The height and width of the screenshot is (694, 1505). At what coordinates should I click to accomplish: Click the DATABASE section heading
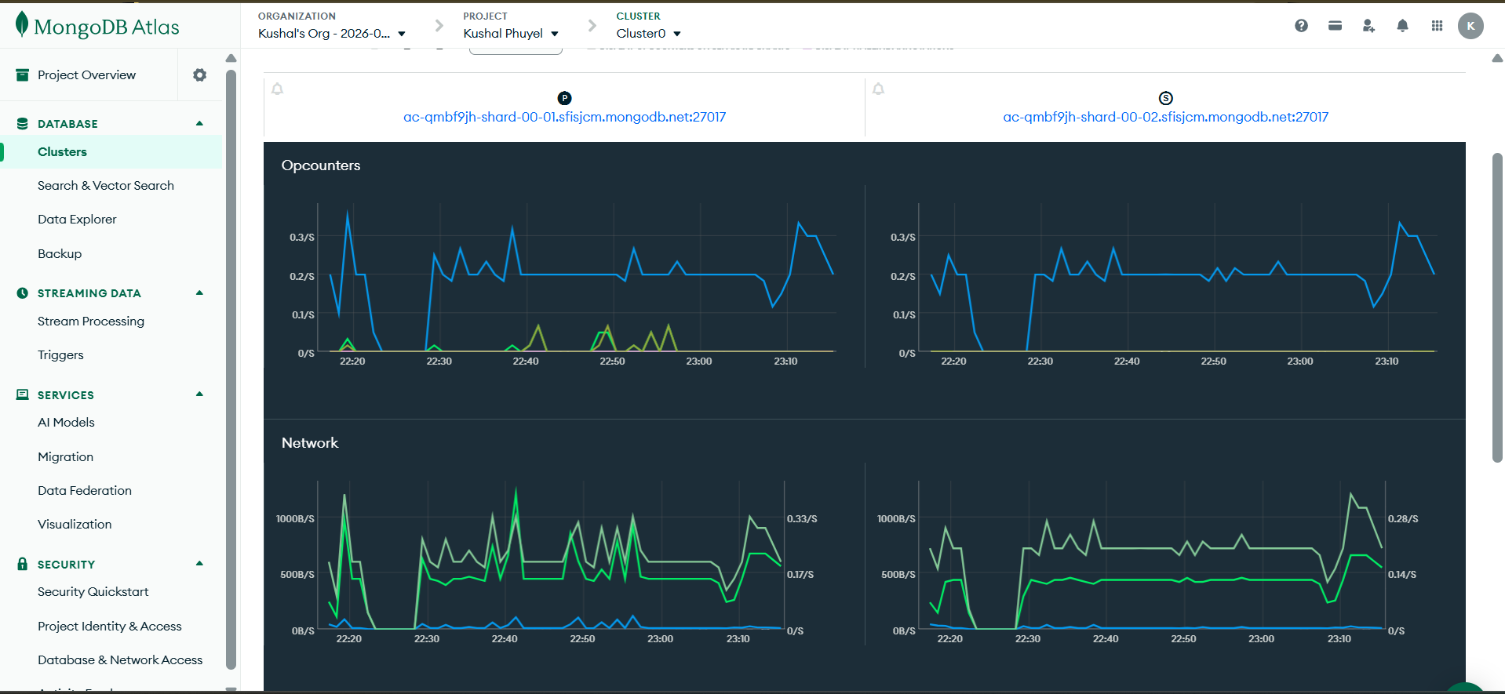pos(67,124)
